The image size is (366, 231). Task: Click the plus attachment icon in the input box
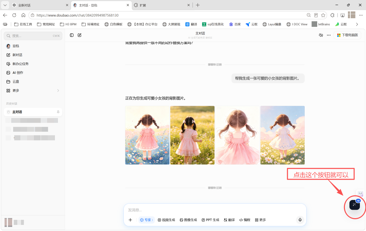[x=130, y=220]
